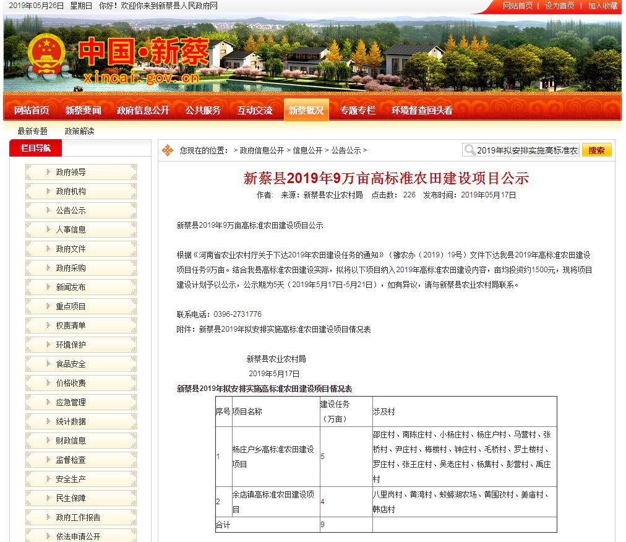Click the national emblem logo in the banner
Viewport: 626px width, 542px height.
(x=46, y=54)
